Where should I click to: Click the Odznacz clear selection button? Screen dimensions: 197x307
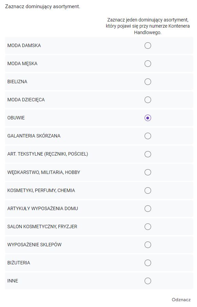pos(181,299)
